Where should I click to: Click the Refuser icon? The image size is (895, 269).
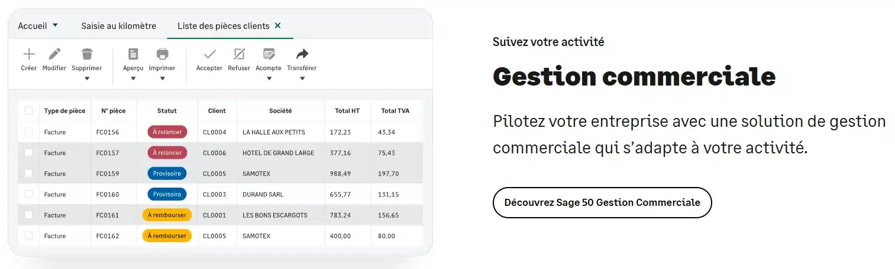[239, 54]
